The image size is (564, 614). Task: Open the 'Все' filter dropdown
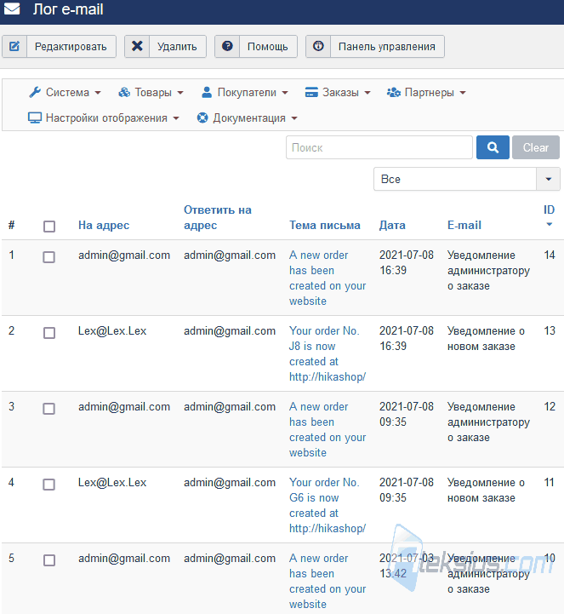click(467, 179)
